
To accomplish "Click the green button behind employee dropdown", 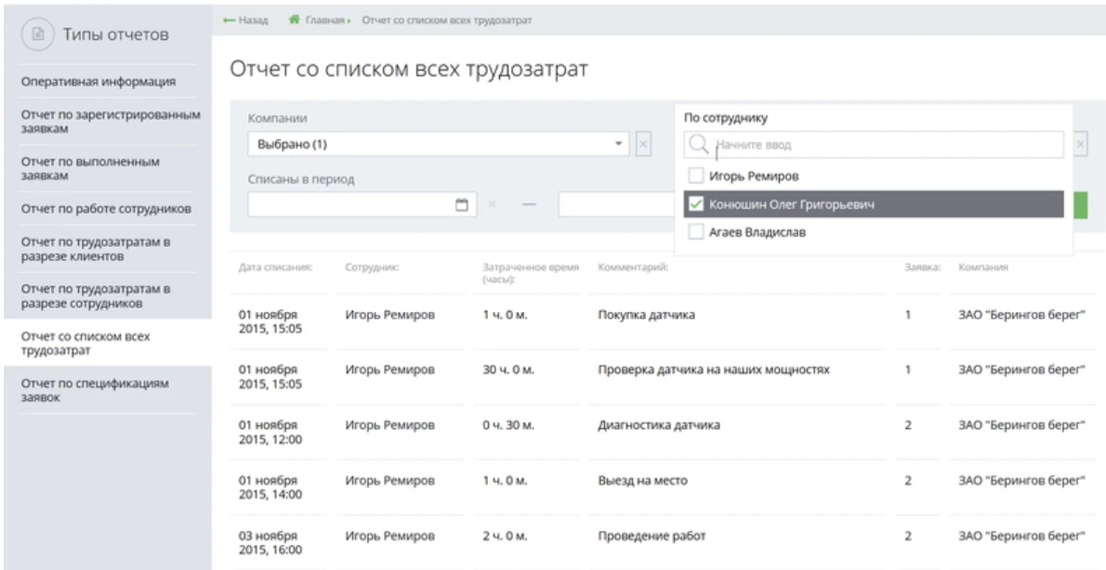I will (x=1081, y=204).
